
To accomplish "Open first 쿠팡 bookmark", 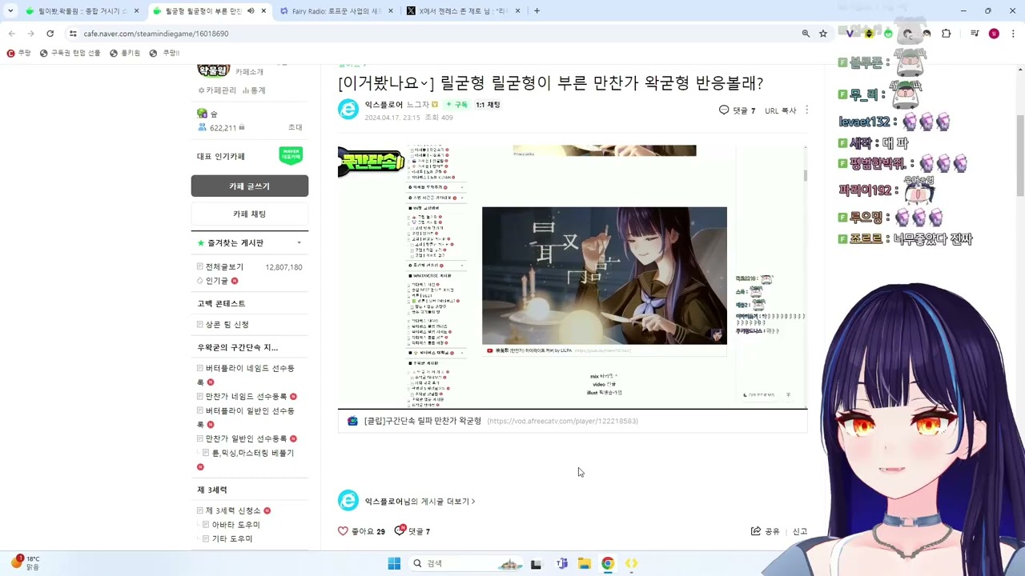I will tap(18, 53).
